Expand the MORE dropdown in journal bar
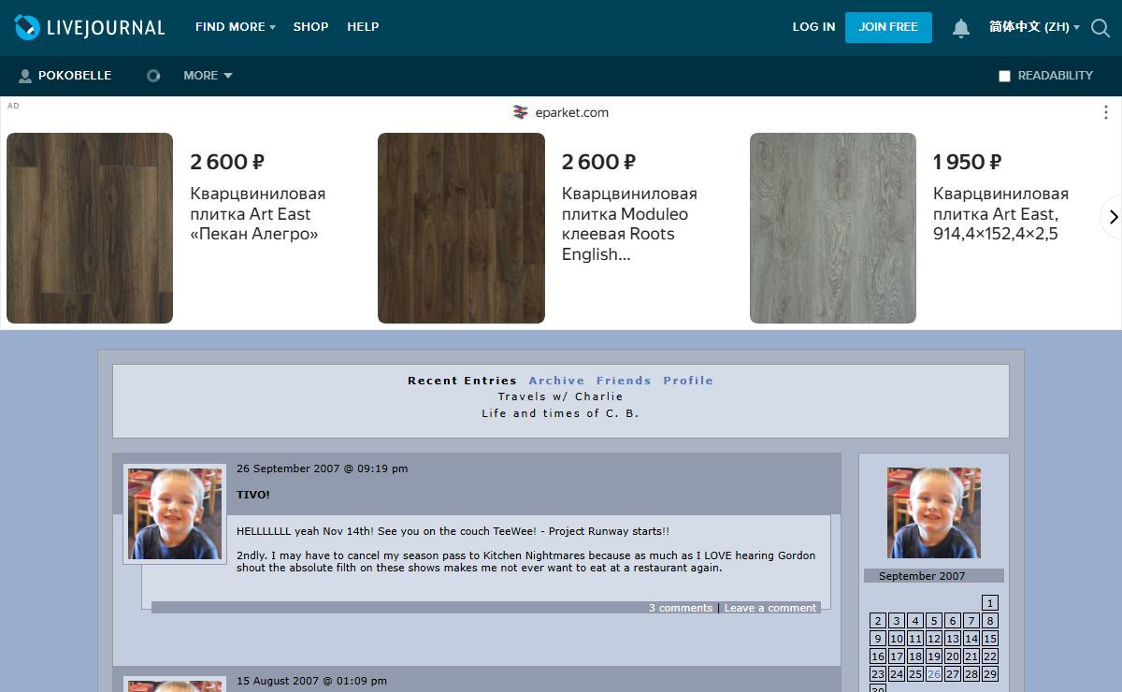Viewport: 1122px width, 692px height. pos(208,76)
